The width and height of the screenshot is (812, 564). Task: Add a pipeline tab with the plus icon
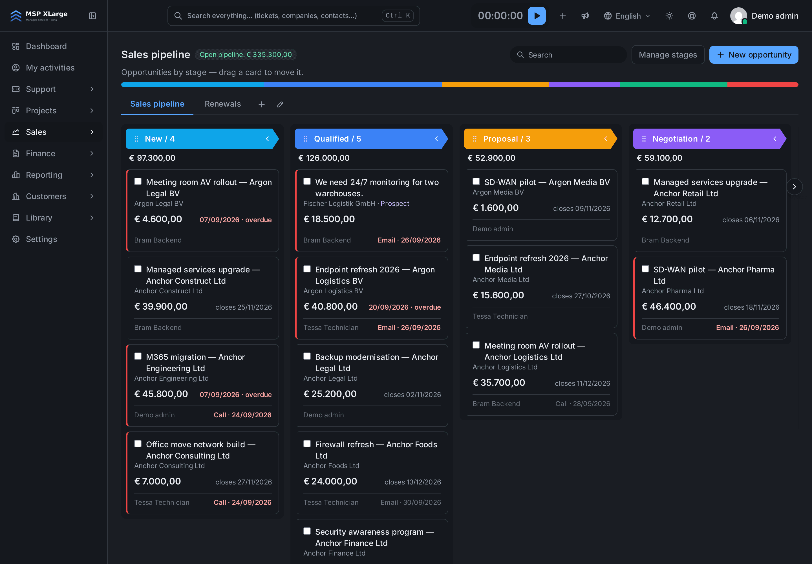pyautogui.click(x=261, y=104)
